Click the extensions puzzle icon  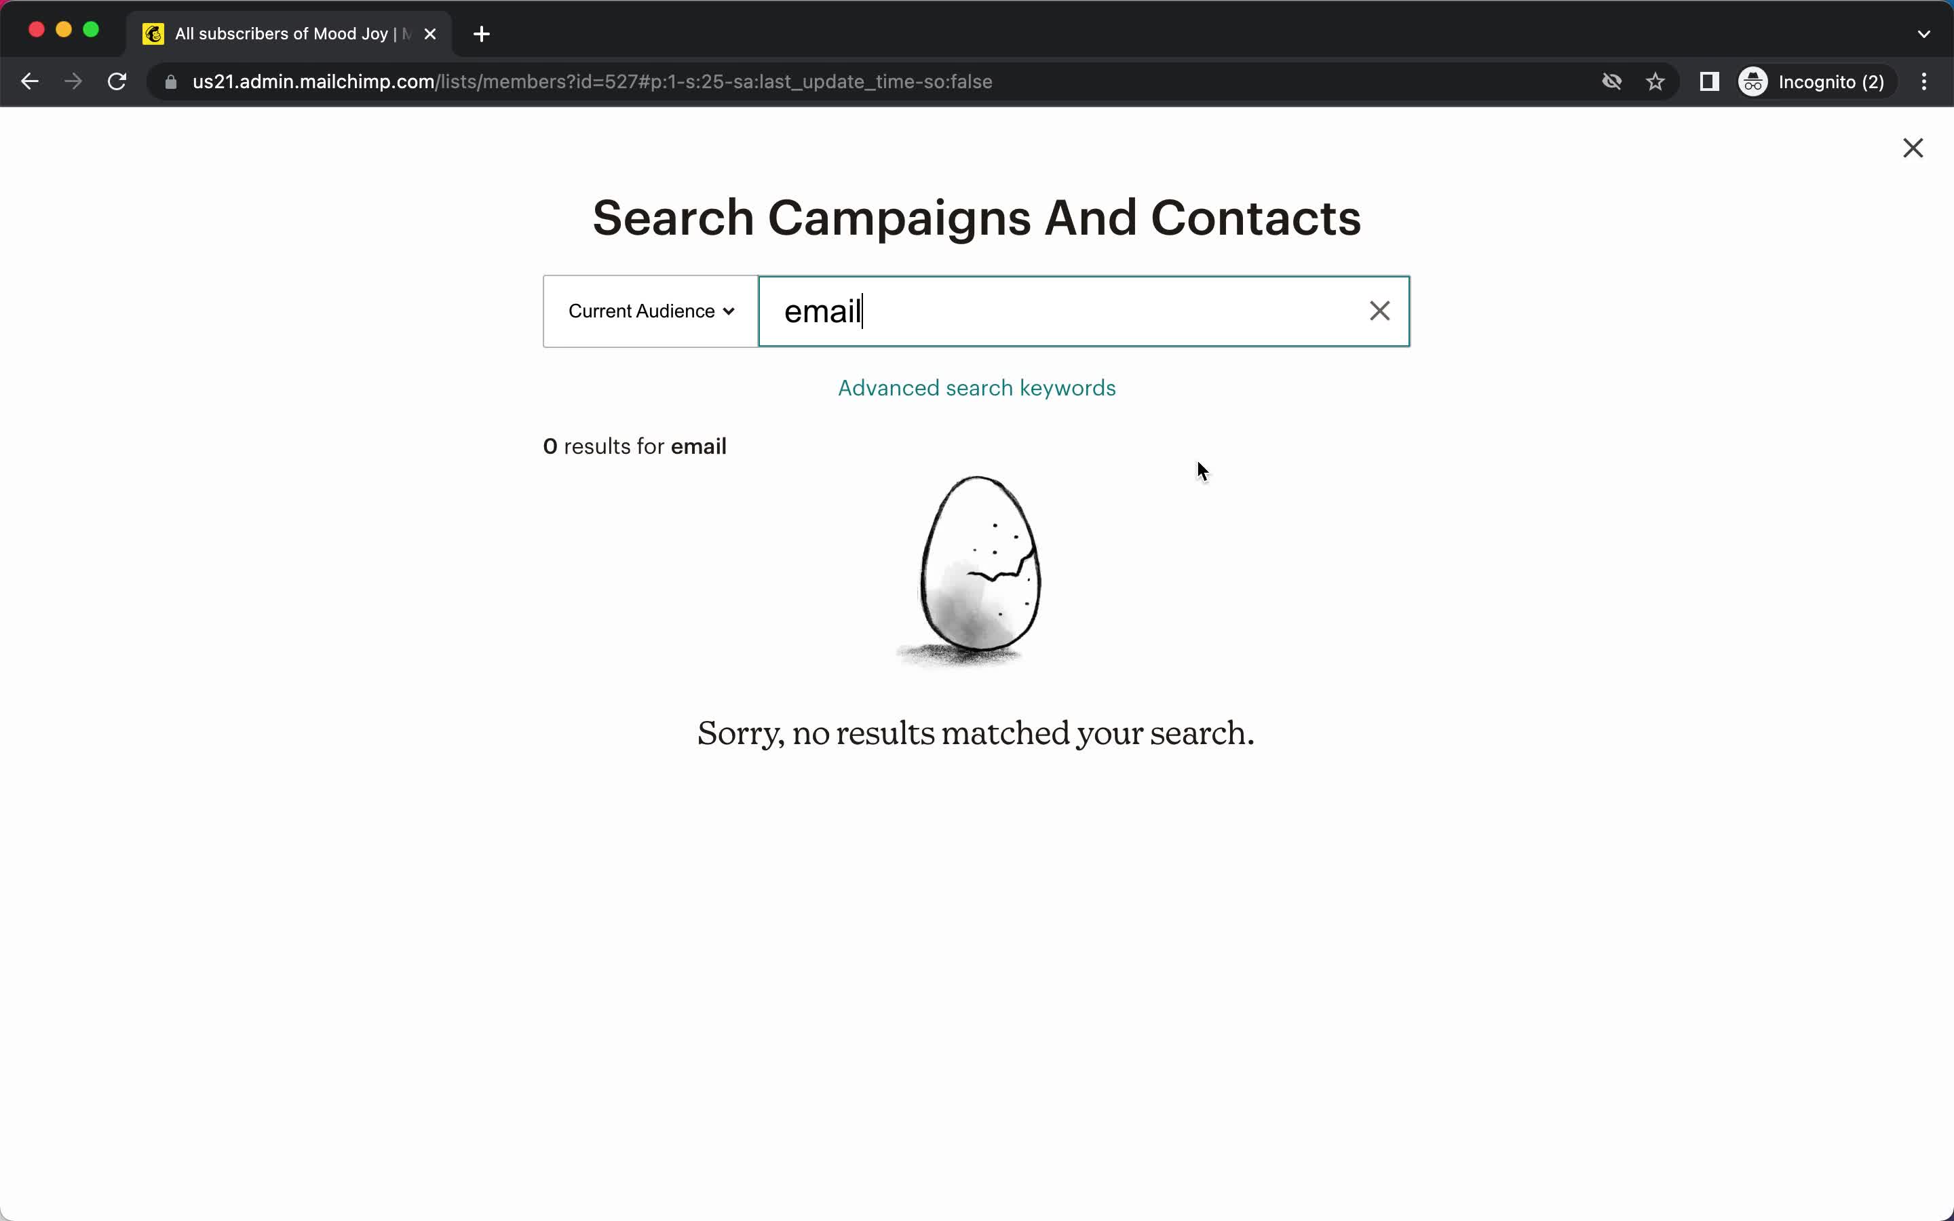click(x=1709, y=81)
